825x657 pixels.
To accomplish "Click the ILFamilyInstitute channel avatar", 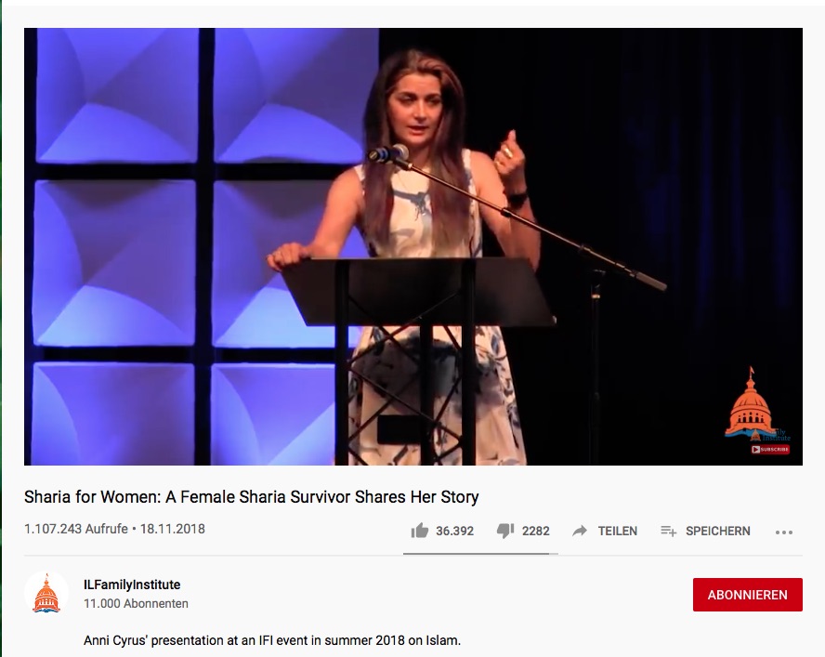I will [46, 593].
